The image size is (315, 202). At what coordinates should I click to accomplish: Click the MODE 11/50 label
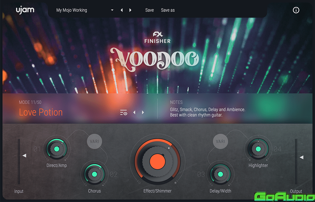pos(30,102)
